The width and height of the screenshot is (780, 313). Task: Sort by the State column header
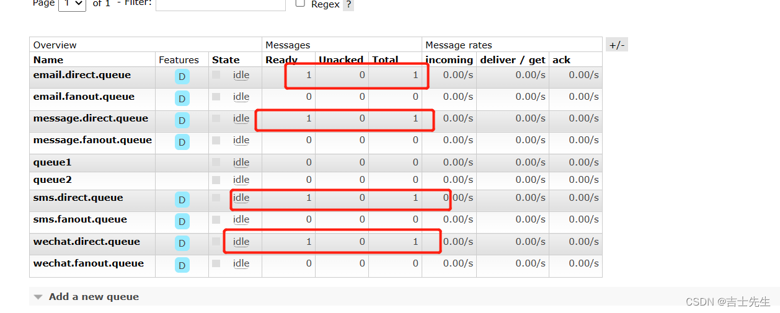[226, 60]
